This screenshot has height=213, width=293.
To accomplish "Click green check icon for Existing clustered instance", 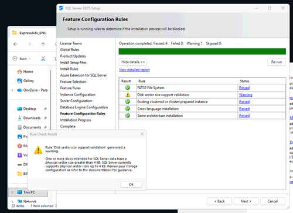I will [128, 102].
